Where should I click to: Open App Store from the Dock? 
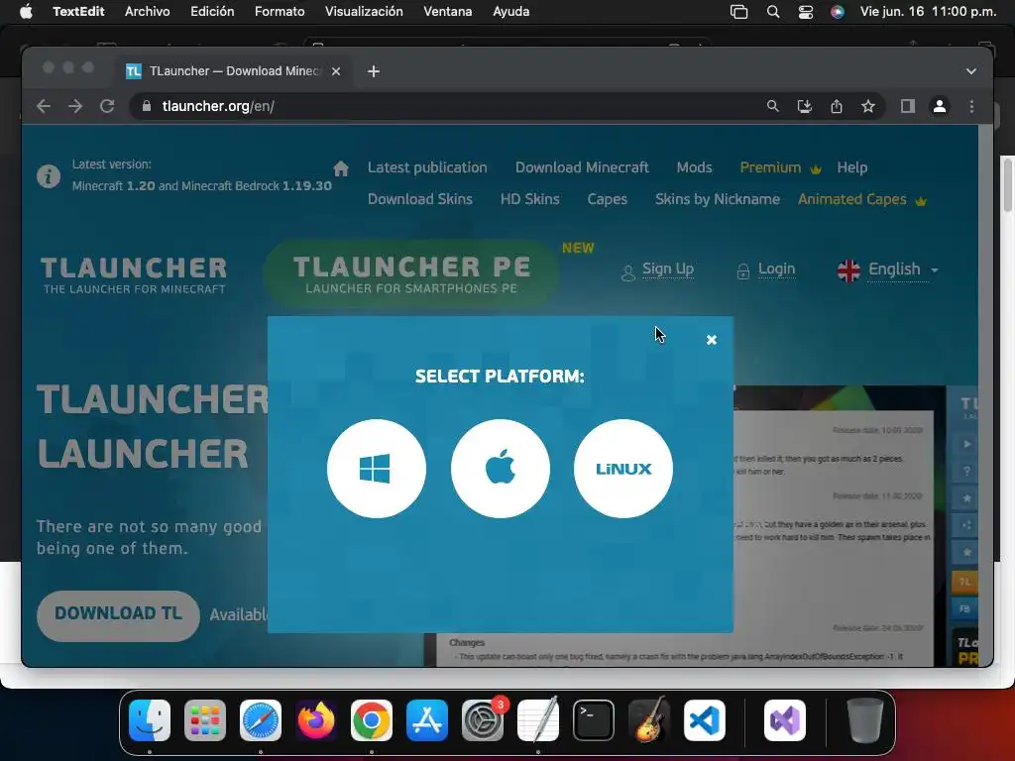[x=427, y=720]
